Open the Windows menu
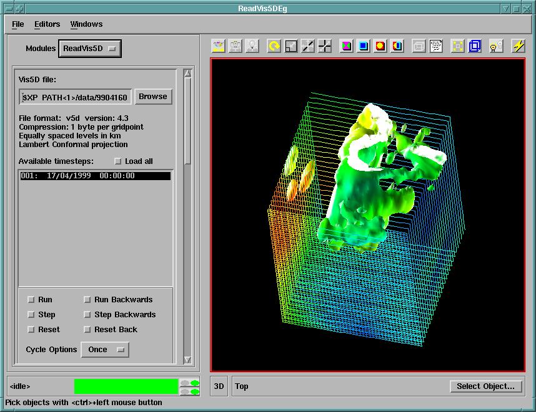This screenshot has height=412, width=536. (x=86, y=24)
